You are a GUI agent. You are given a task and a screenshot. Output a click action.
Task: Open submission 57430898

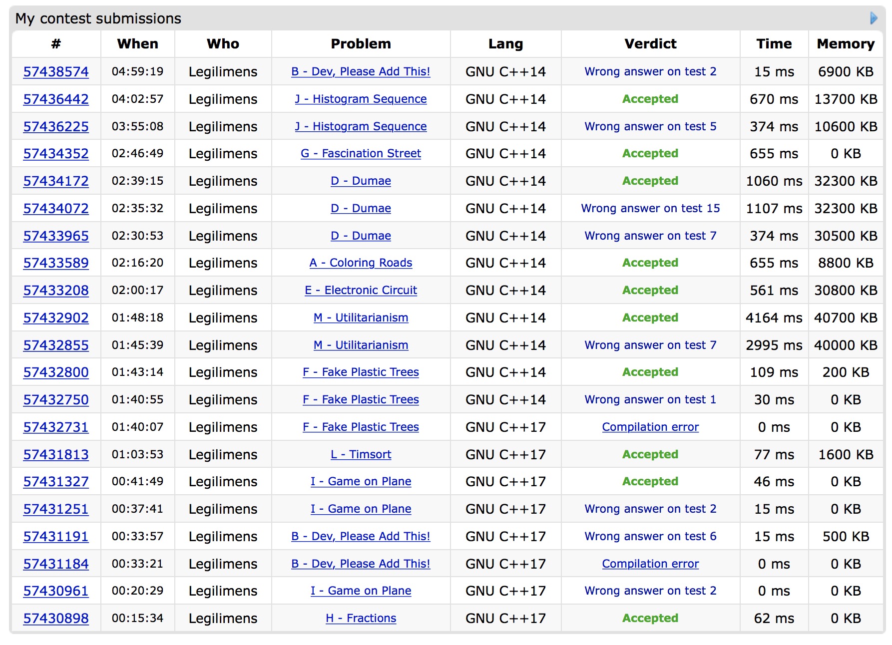pyautogui.click(x=56, y=619)
